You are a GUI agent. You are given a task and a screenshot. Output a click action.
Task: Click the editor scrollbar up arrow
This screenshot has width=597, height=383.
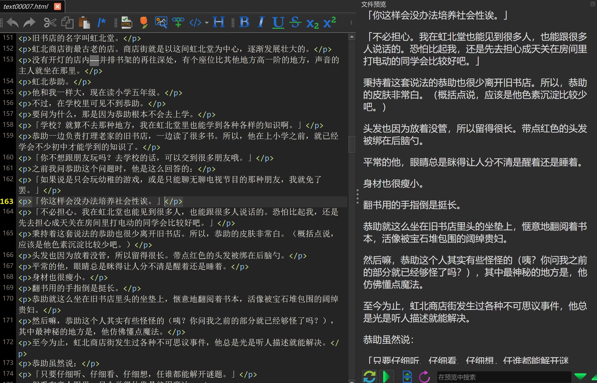point(352,37)
